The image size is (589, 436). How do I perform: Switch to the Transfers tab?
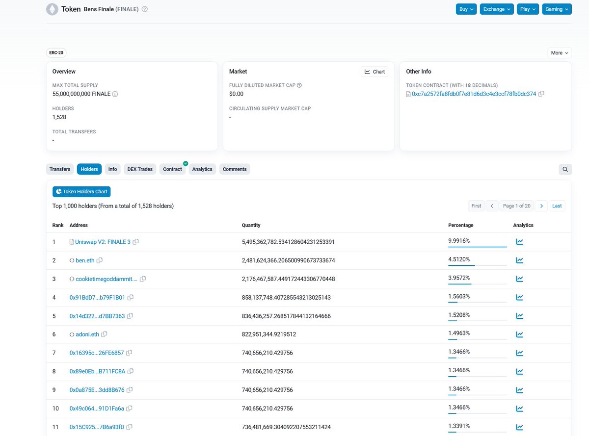(60, 169)
